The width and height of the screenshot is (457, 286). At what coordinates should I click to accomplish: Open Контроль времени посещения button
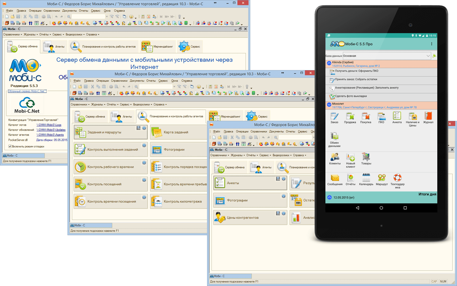tap(110, 201)
